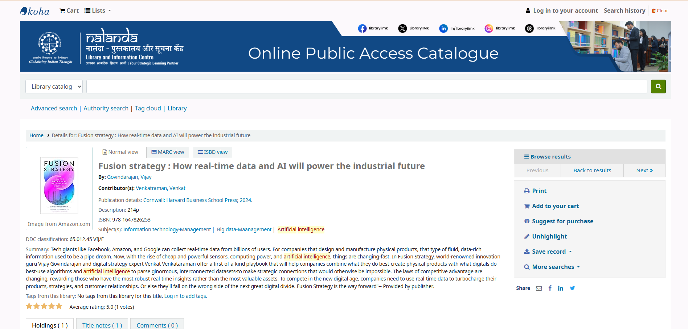This screenshot has width=688, height=329.
Task: Open the Library catalog search dropdown
Action: pyautogui.click(x=54, y=87)
